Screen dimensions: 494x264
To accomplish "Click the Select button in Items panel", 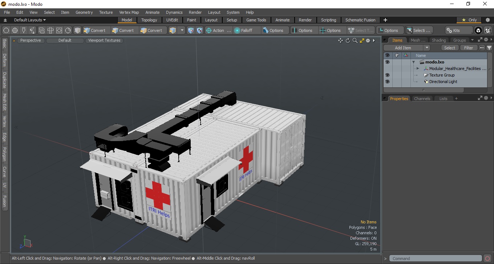I will [x=450, y=48].
